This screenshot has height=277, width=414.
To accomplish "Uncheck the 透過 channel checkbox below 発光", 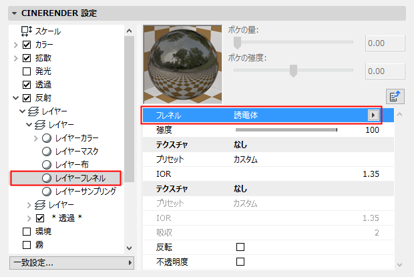I will (x=27, y=85).
